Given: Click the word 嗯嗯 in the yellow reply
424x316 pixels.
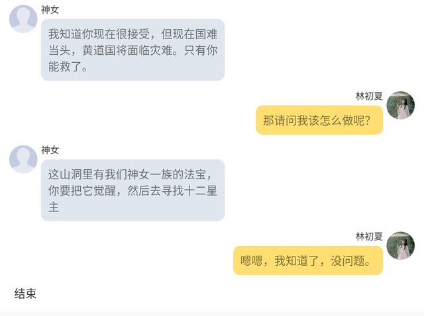Looking at the screenshot, I should pos(252,260).
